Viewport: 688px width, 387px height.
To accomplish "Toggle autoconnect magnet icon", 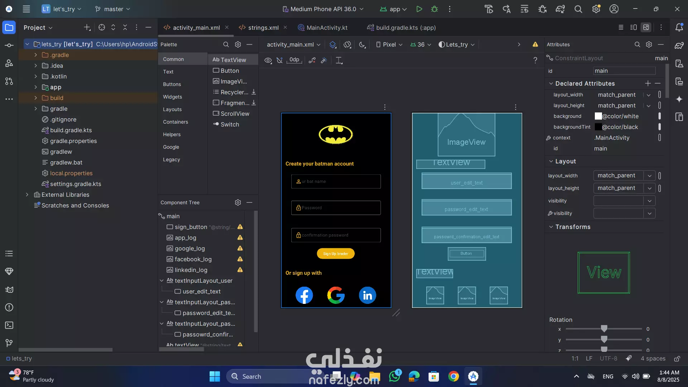I will point(279,60).
